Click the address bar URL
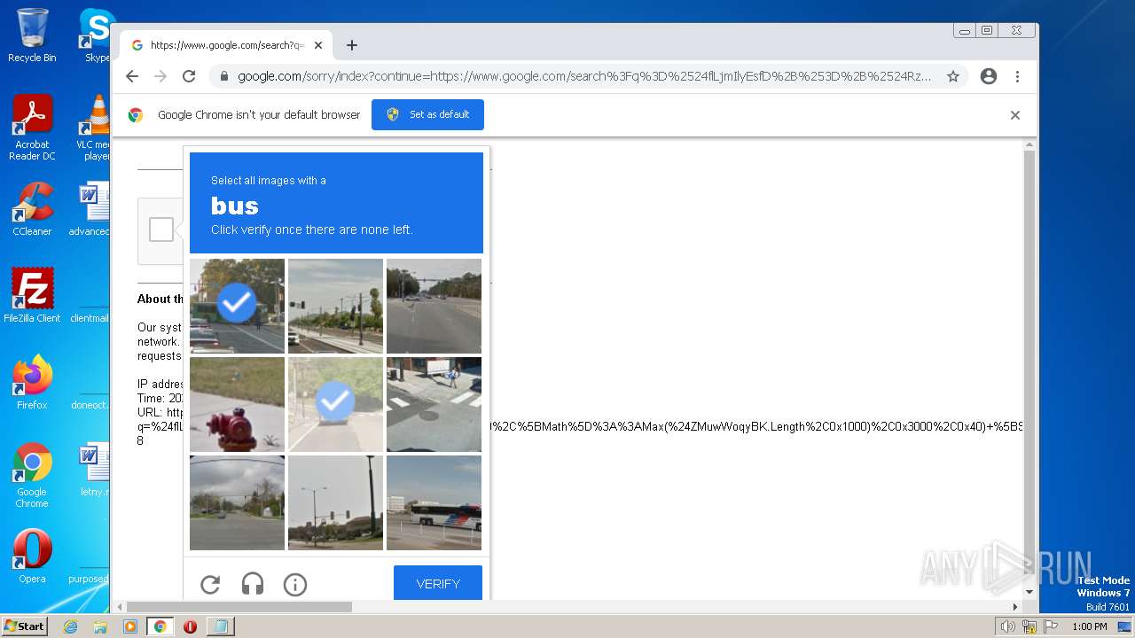Screen dimensions: 1135x638 584,76
